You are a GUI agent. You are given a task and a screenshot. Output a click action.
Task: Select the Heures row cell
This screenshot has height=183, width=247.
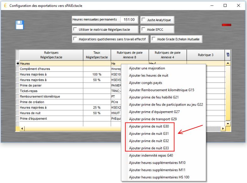click(x=51, y=64)
